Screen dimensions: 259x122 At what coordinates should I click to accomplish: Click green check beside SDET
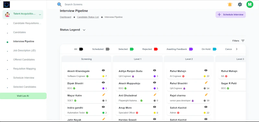click(x=75, y=101)
